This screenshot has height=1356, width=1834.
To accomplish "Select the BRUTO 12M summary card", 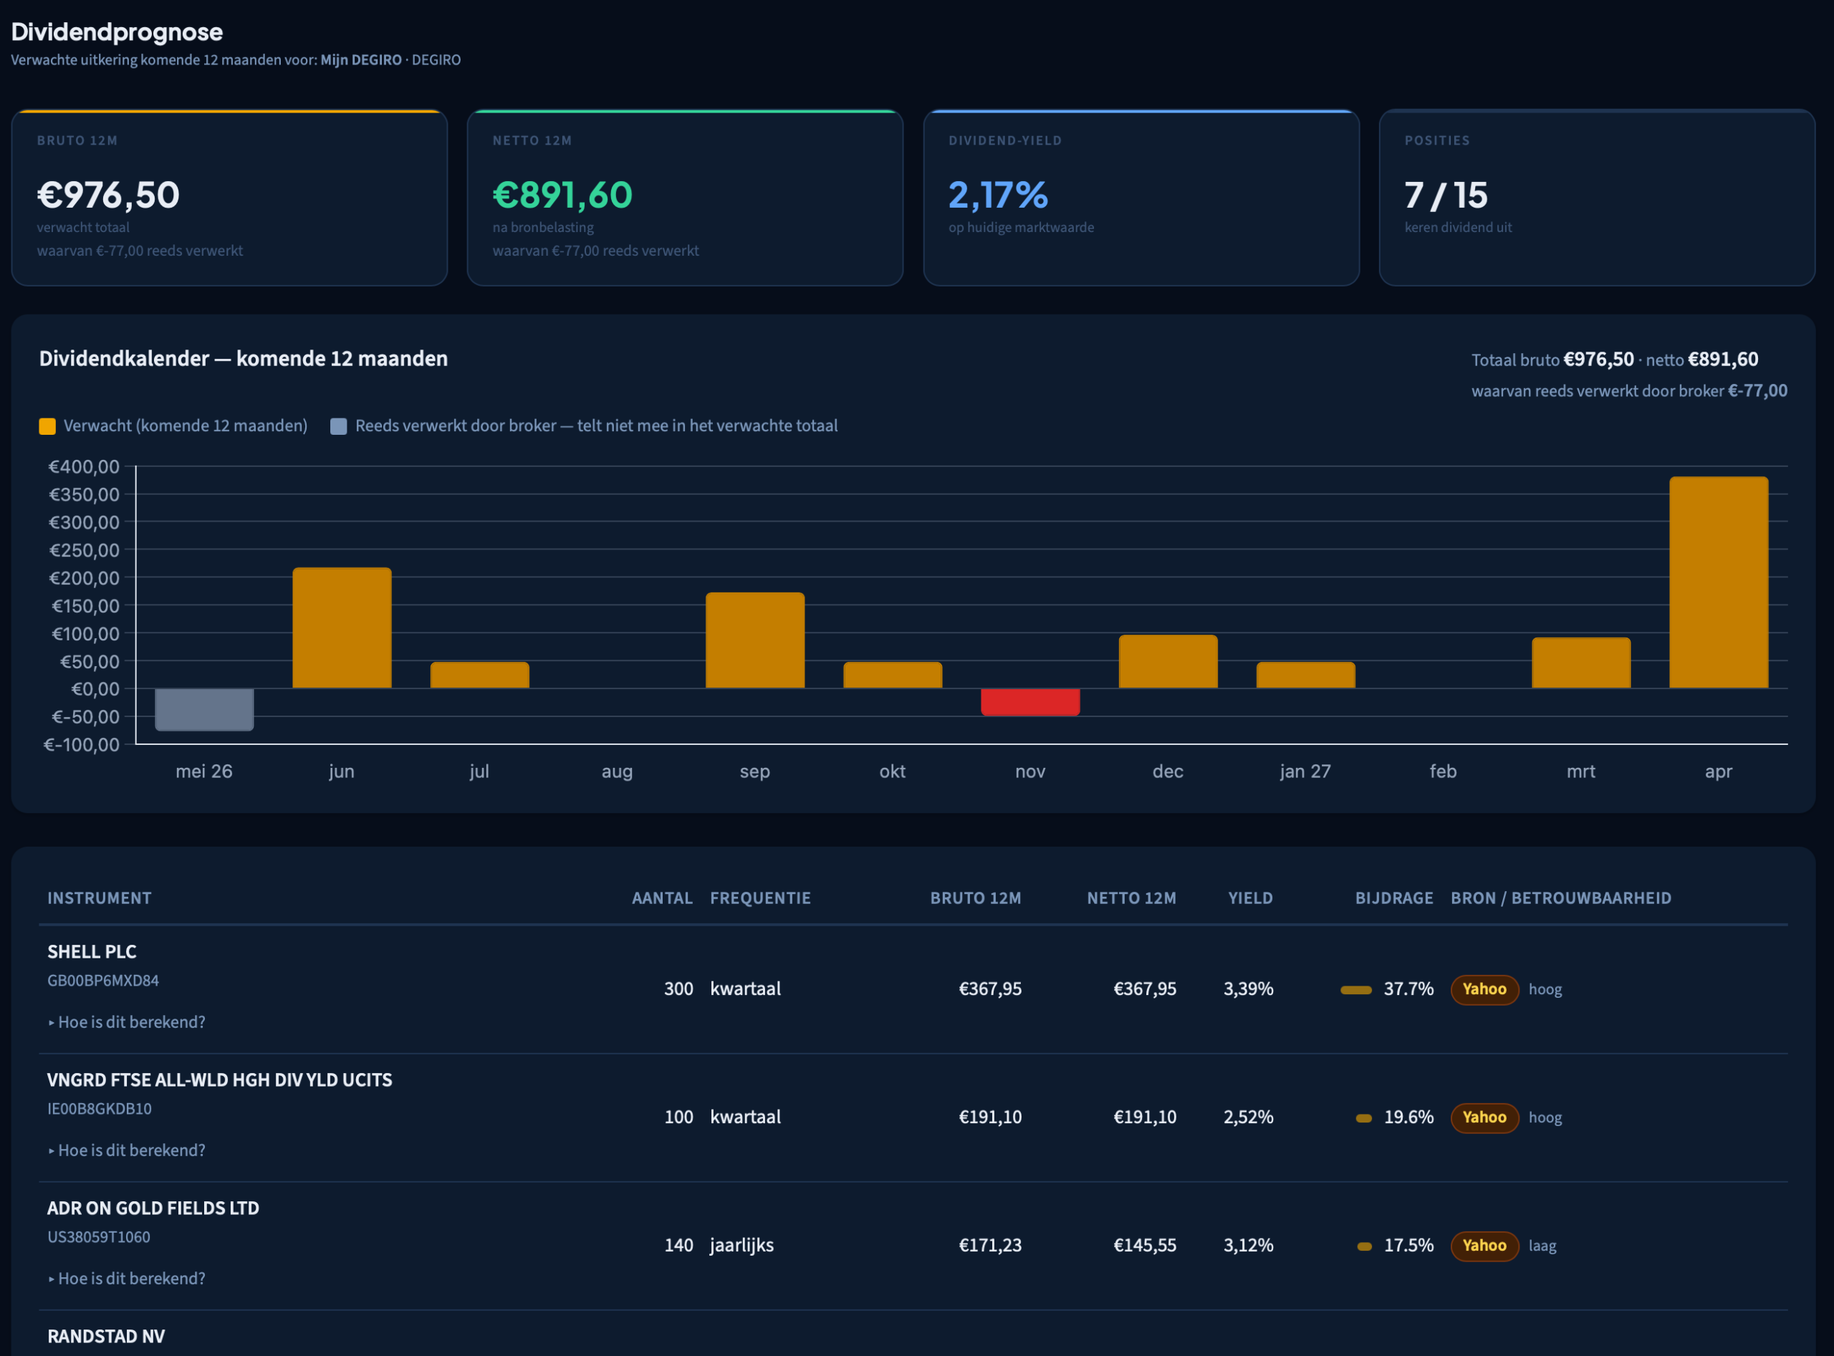I will [229, 198].
